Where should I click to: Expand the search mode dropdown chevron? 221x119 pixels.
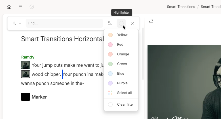click(x=20, y=23)
